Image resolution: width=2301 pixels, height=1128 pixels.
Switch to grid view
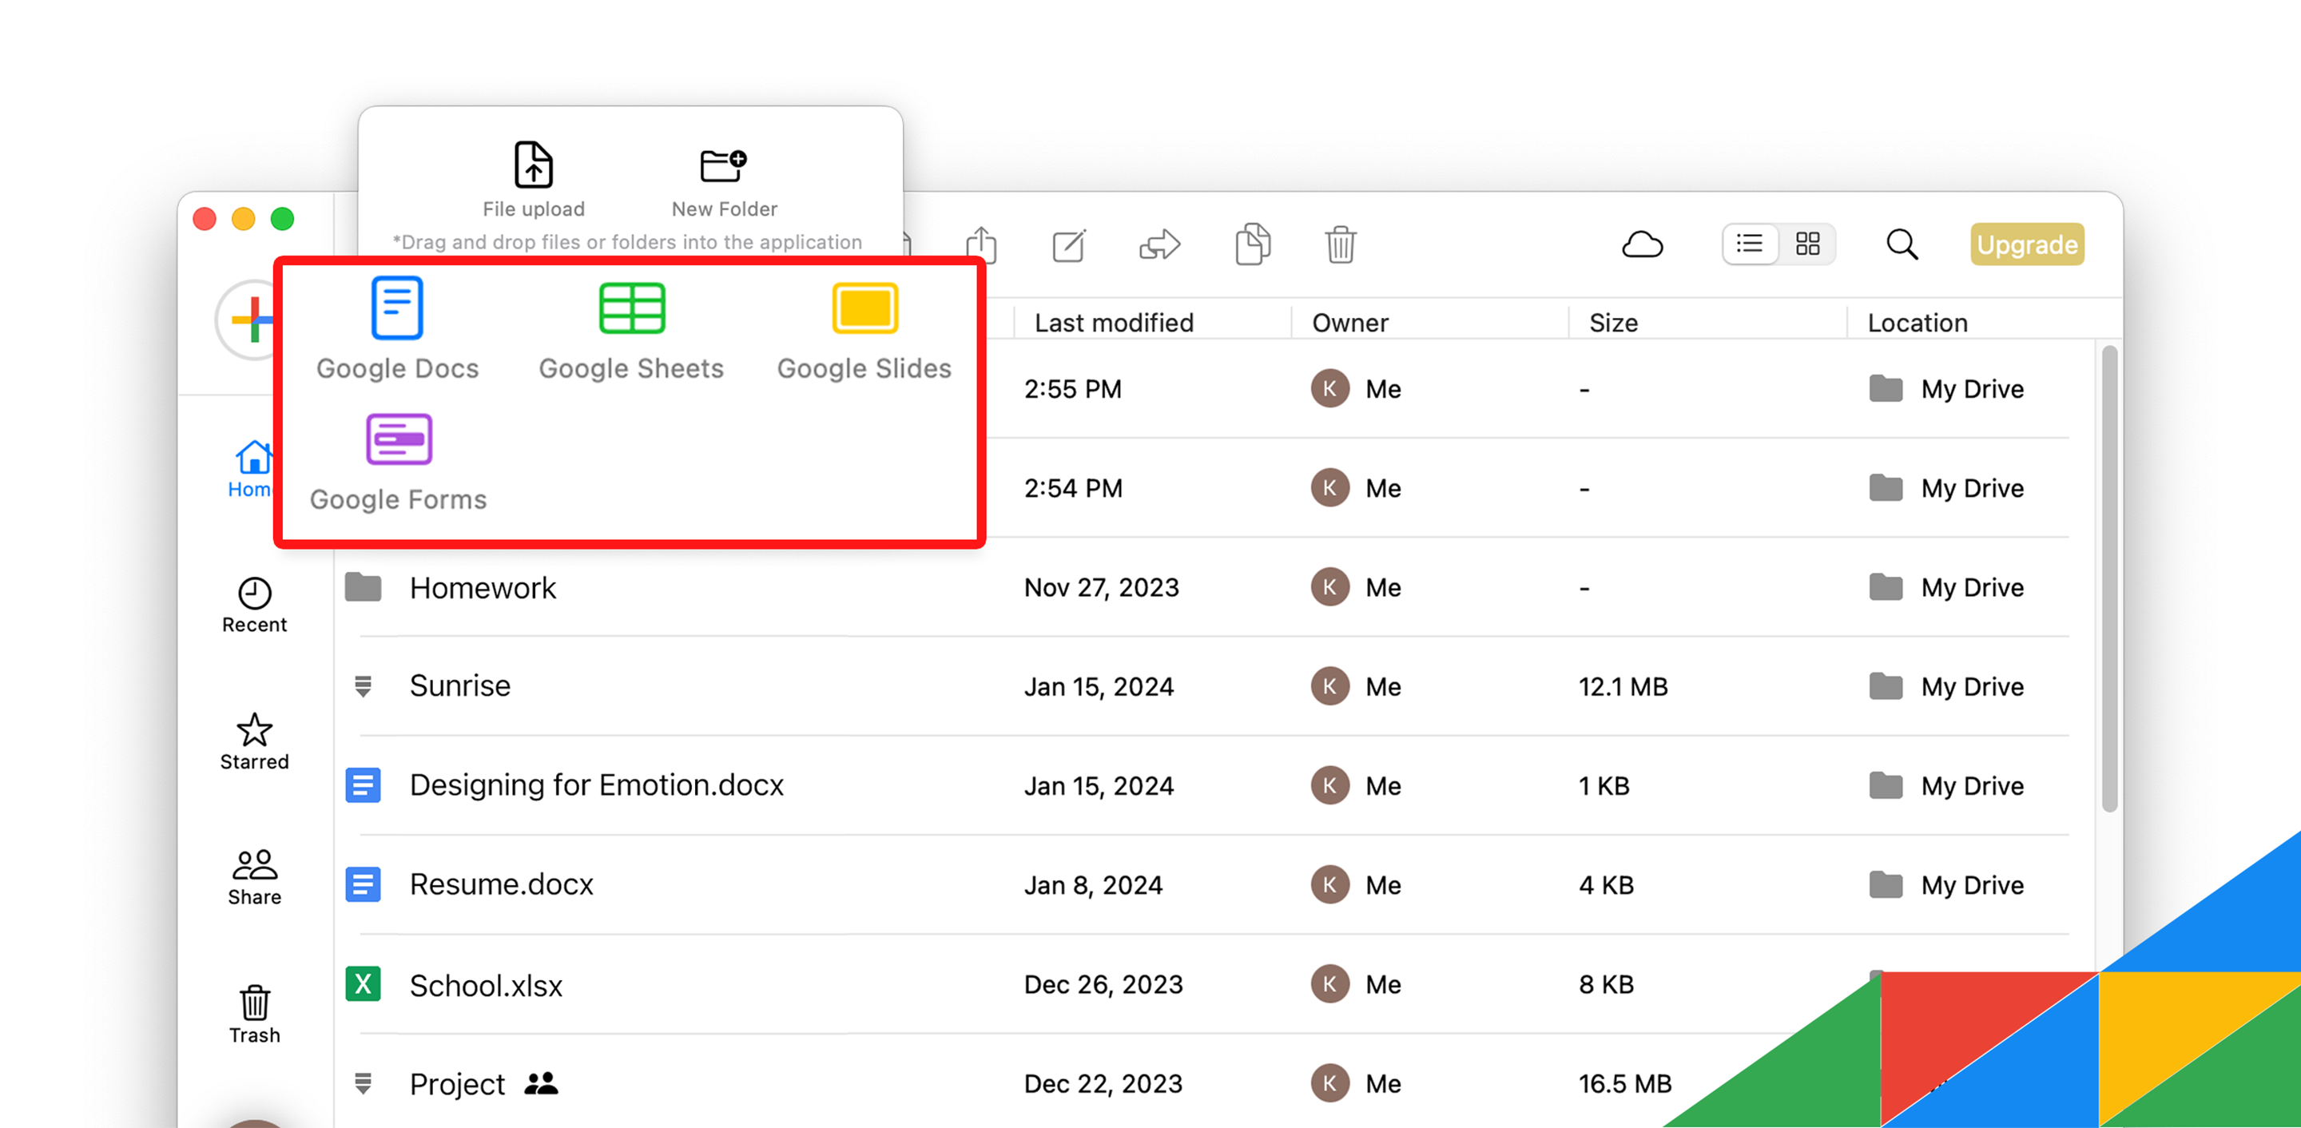coord(1807,244)
